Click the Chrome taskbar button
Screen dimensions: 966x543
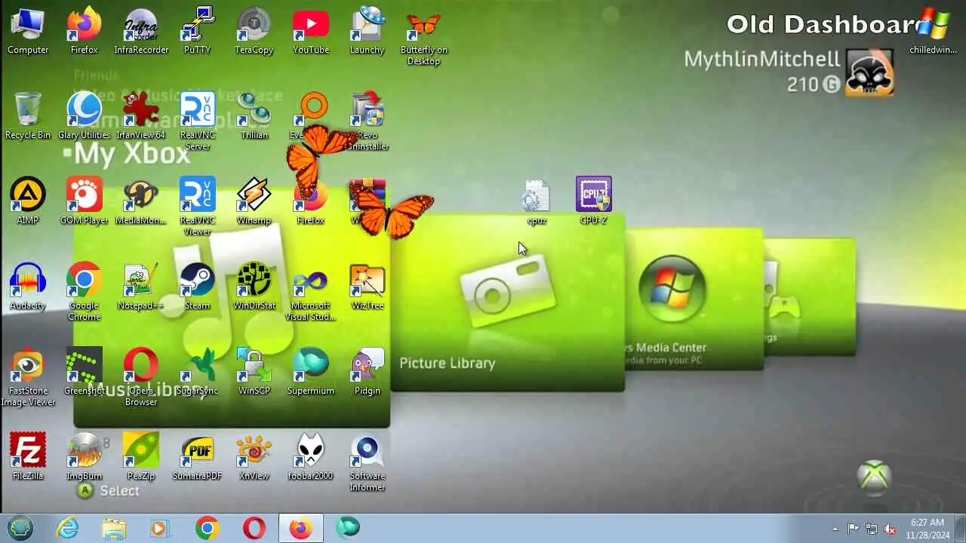click(207, 528)
